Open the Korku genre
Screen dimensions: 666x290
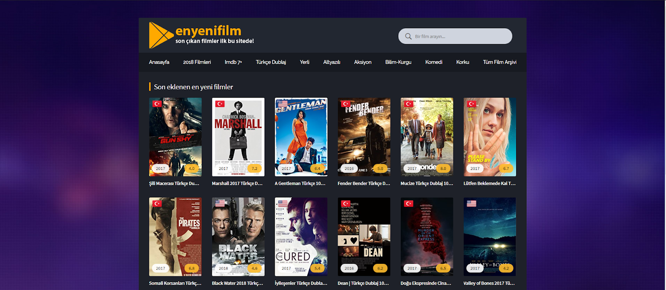pos(462,62)
